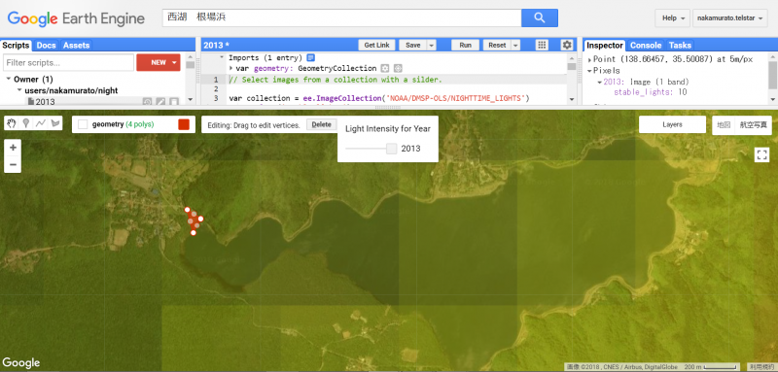
Task: Select the pan hand tool
Action: pyautogui.click(x=12, y=123)
